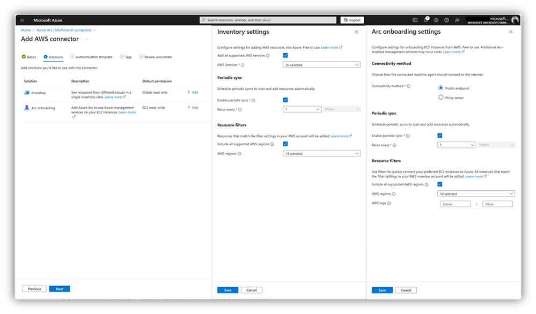The width and height of the screenshot is (536, 314).
Task: Open Cloud Shell from top bar
Action: tap(415, 20)
